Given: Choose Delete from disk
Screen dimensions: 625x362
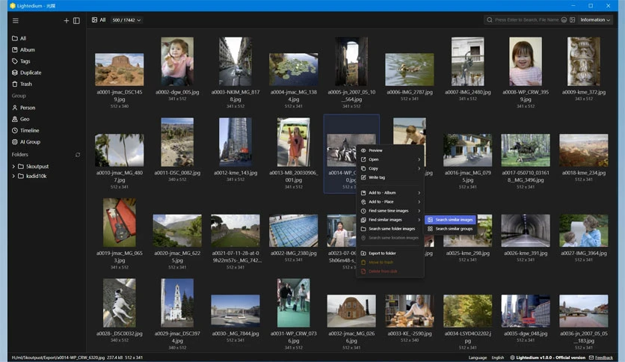Looking at the screenshot, I should pyautogui.click(x=390, y=271).
